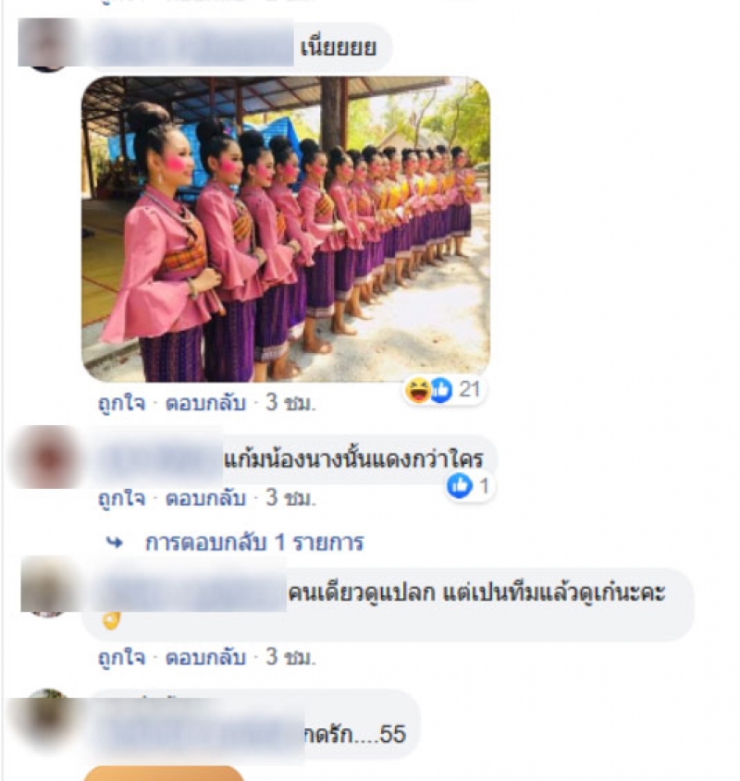The height and width of the screenshot is (781, 740).
Task: Click ตอบกลับ under แก้มน้องนางนั้นแดงกว่าใคร comment
Action: tap(205, 497)
